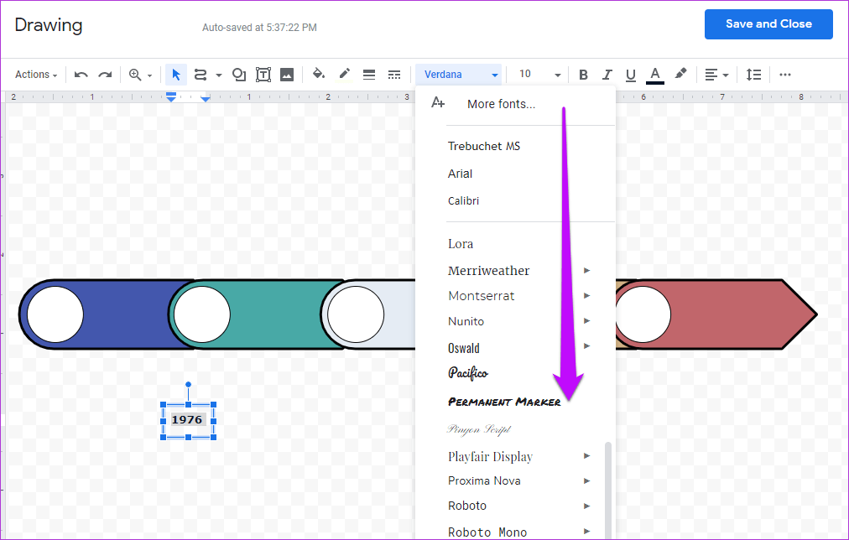Expand the Merriweather font submenu arrow

click(587, 270)
